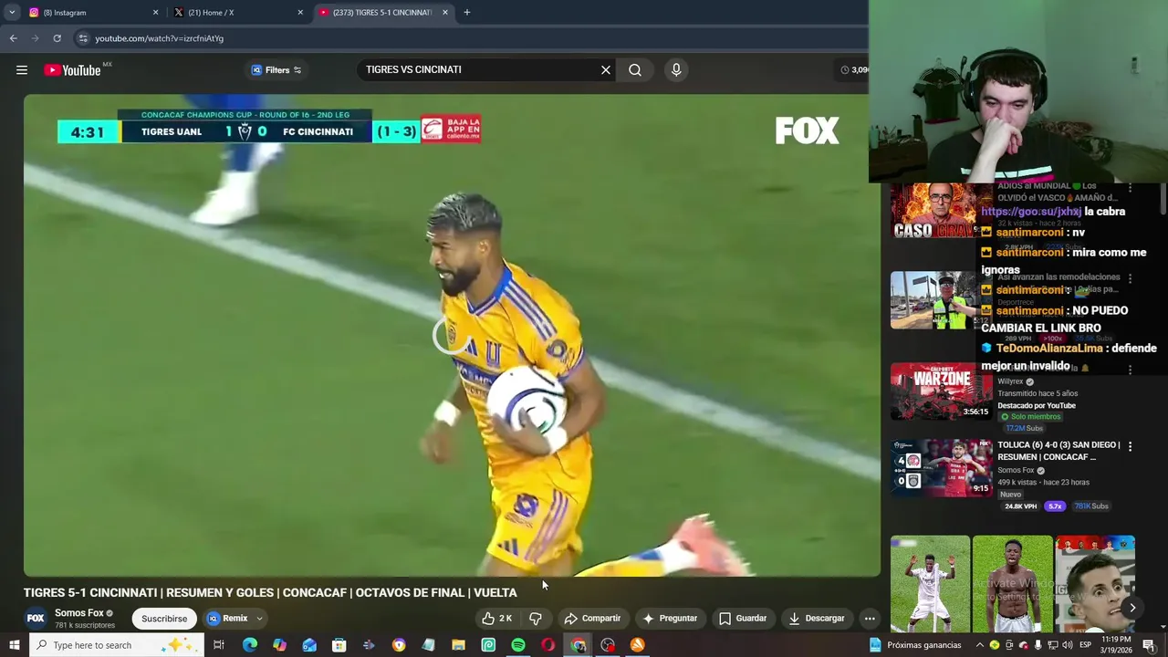Start voice search with microphone
The width and height of the screenshot is (1168, 657).
pyautogui.click(x=676, y=70)
